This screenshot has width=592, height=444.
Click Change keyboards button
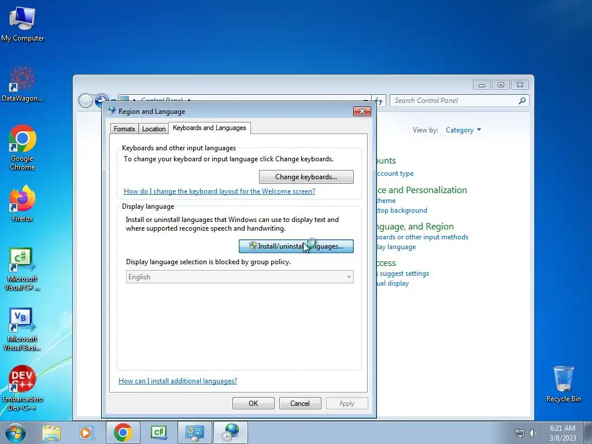coord(306,177)
